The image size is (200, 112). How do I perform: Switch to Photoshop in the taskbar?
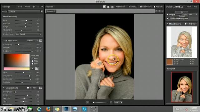click(x=66, y=109)
